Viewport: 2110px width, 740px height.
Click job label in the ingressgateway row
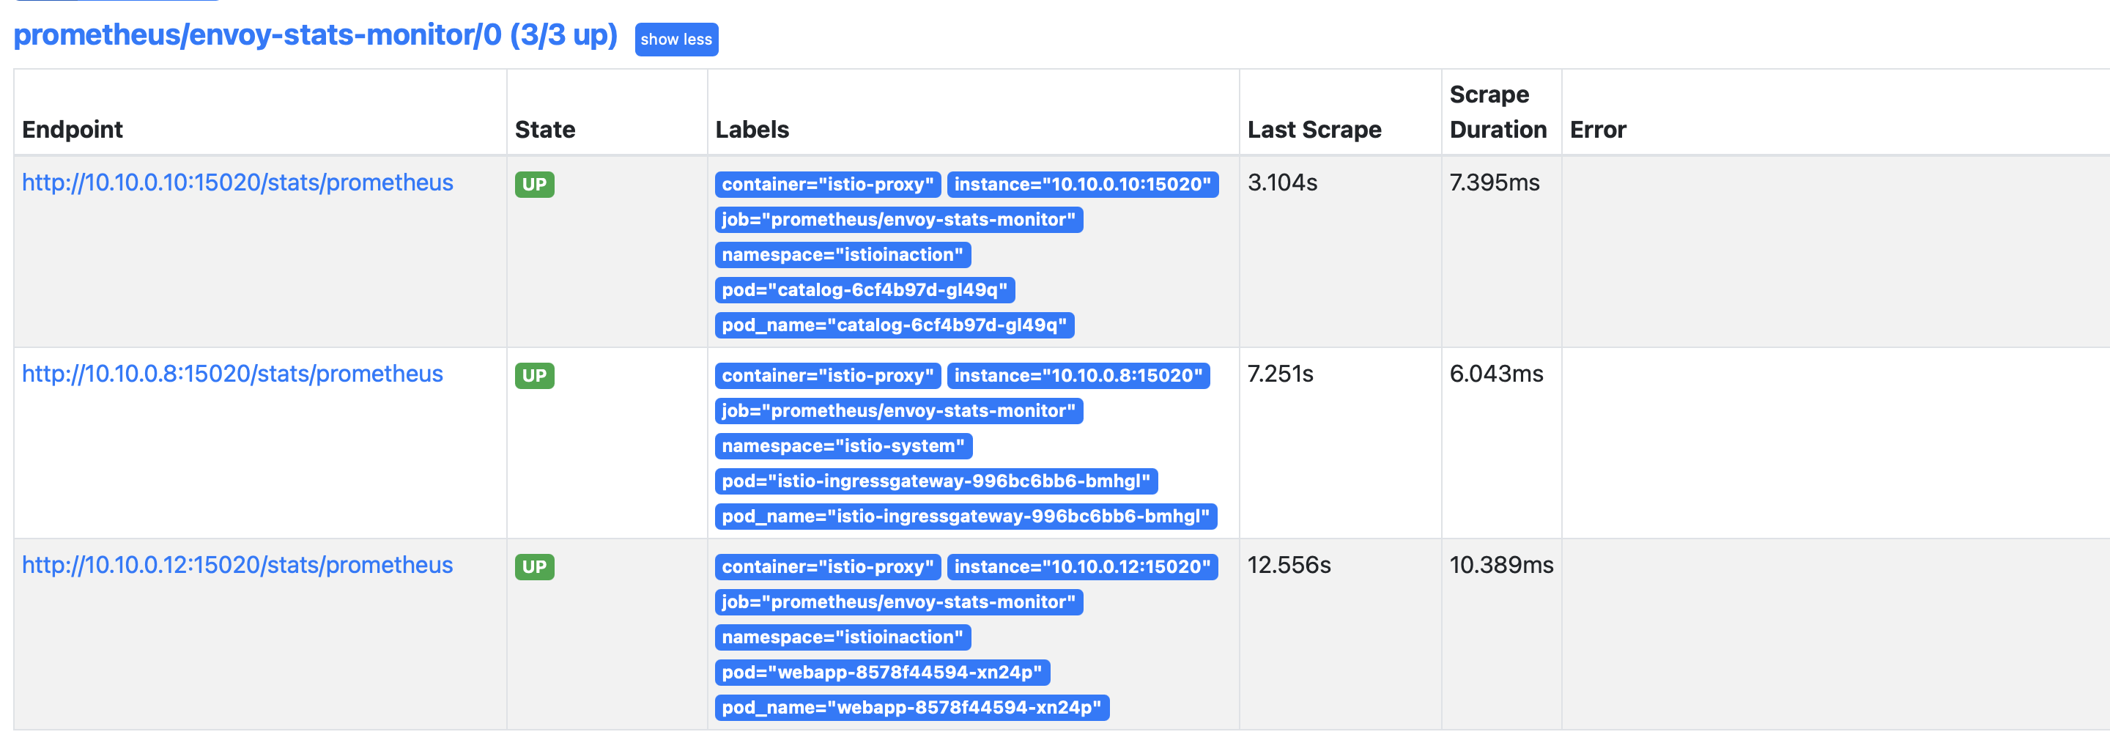click(x=898, y=410)
